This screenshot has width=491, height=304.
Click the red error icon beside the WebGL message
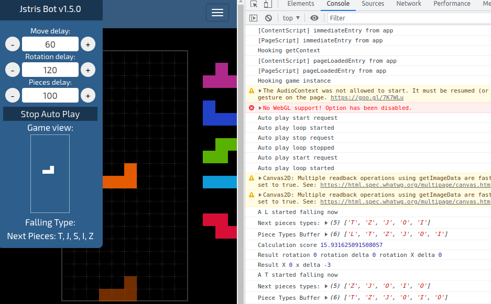pyautogui.click(x=252, y=108)
